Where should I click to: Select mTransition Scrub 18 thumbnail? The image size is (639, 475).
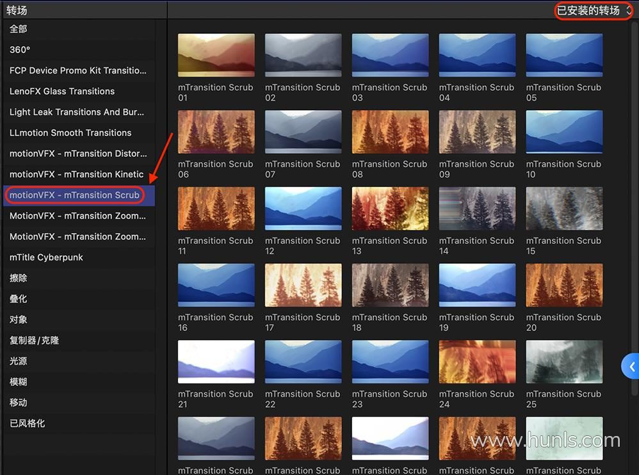(x=391, y=285)
